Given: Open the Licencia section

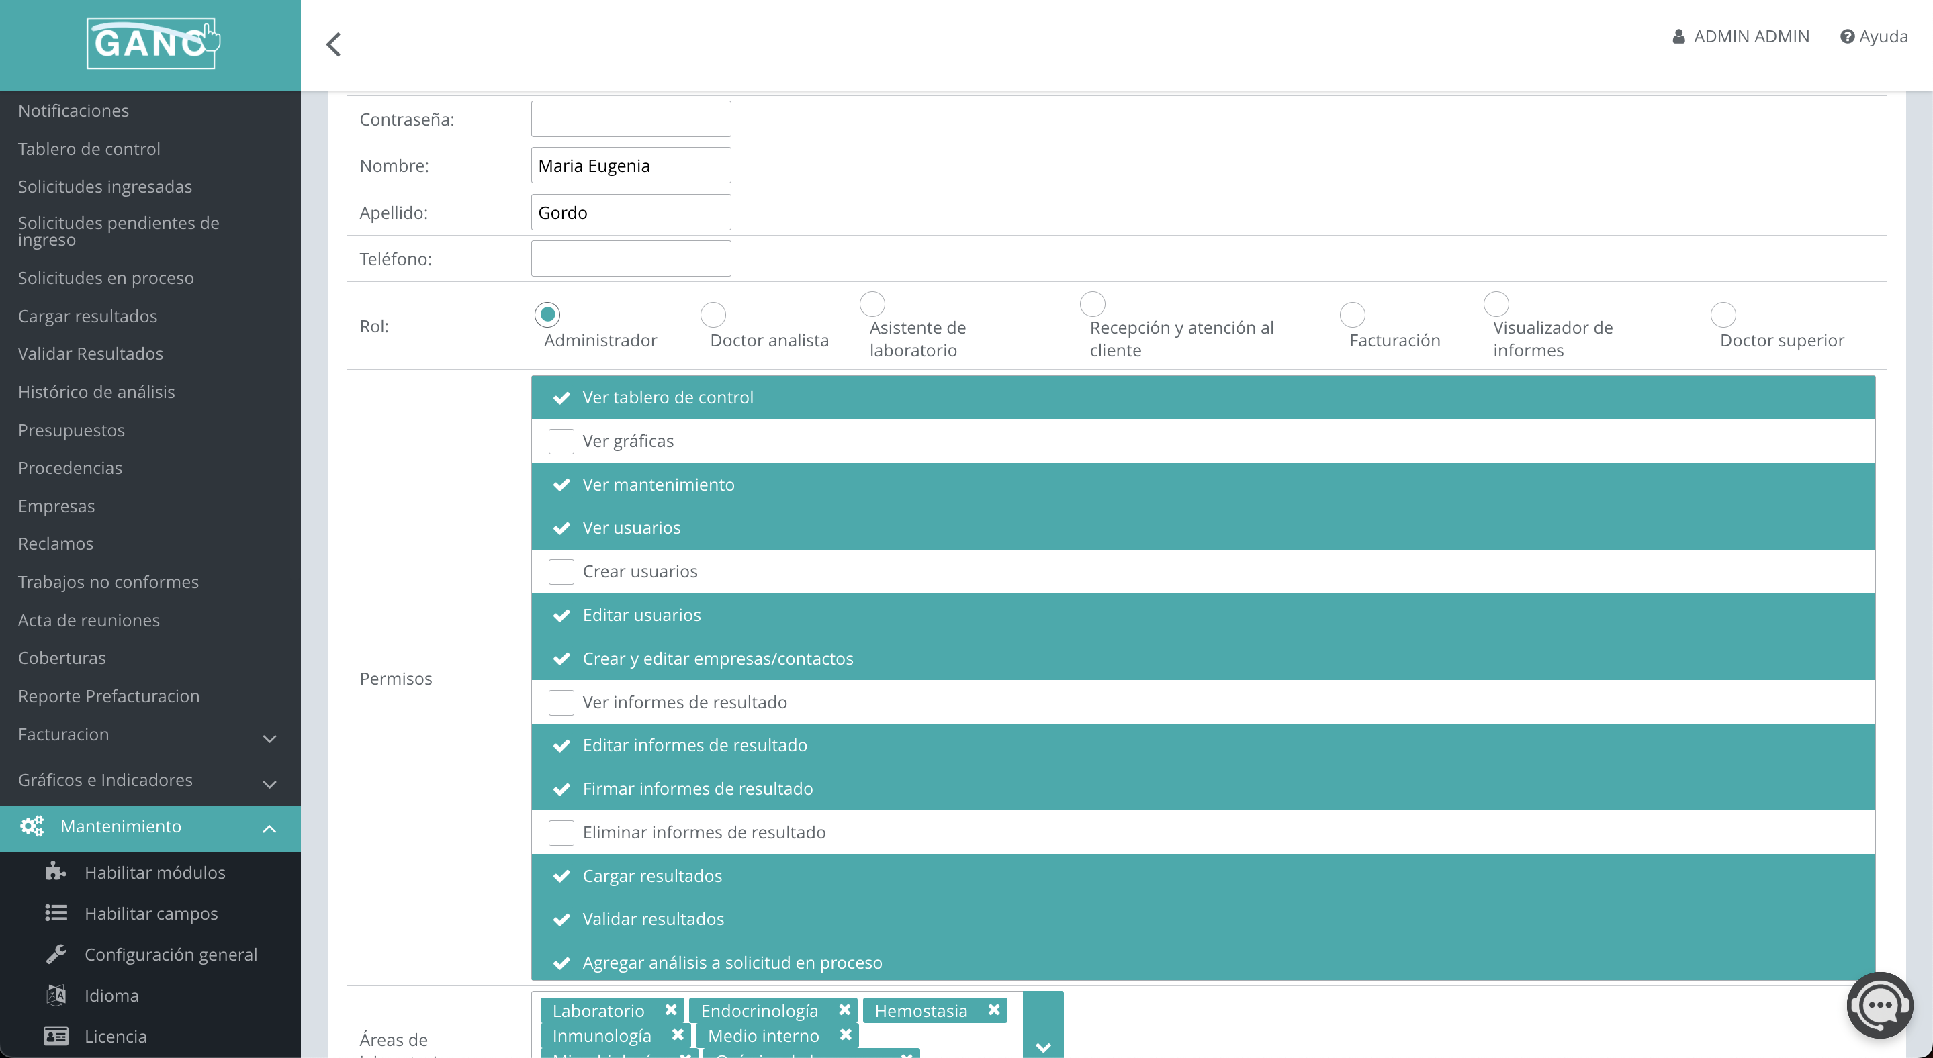Looking at the screenshot, I should click(115, 1035).
